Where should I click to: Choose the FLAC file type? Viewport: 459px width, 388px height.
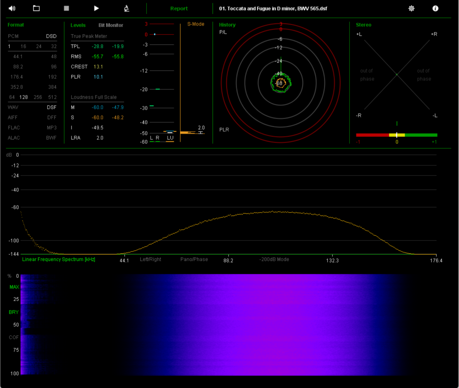click(14, 128)
